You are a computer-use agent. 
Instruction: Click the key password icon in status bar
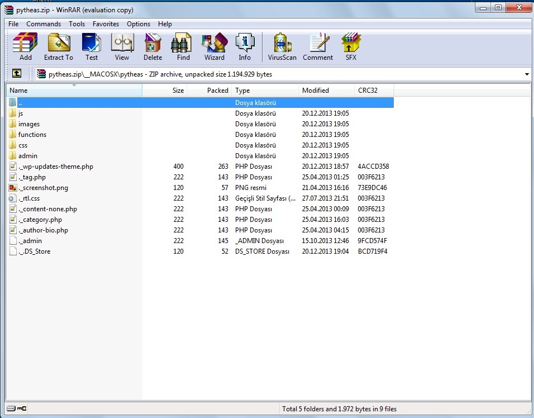coord(22,408)
